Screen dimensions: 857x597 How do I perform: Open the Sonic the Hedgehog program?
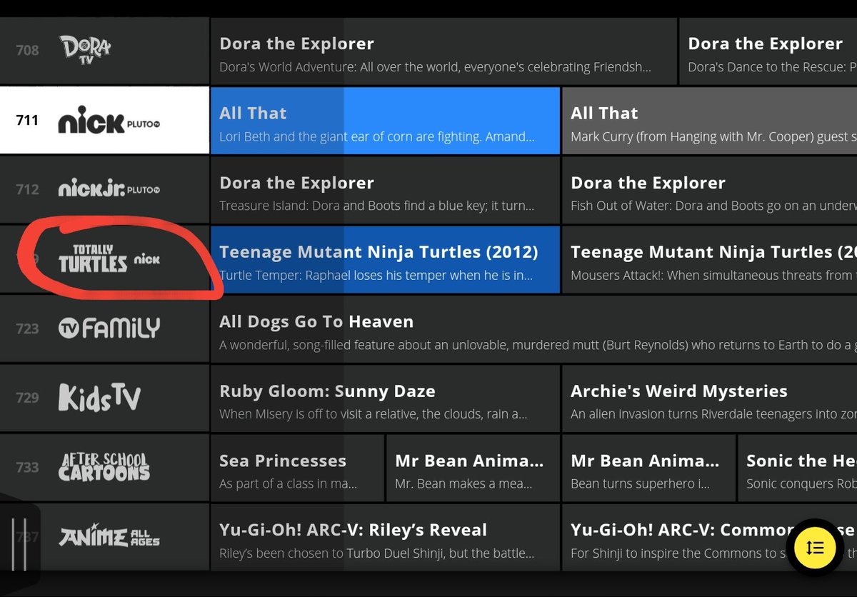coord(798,468)
